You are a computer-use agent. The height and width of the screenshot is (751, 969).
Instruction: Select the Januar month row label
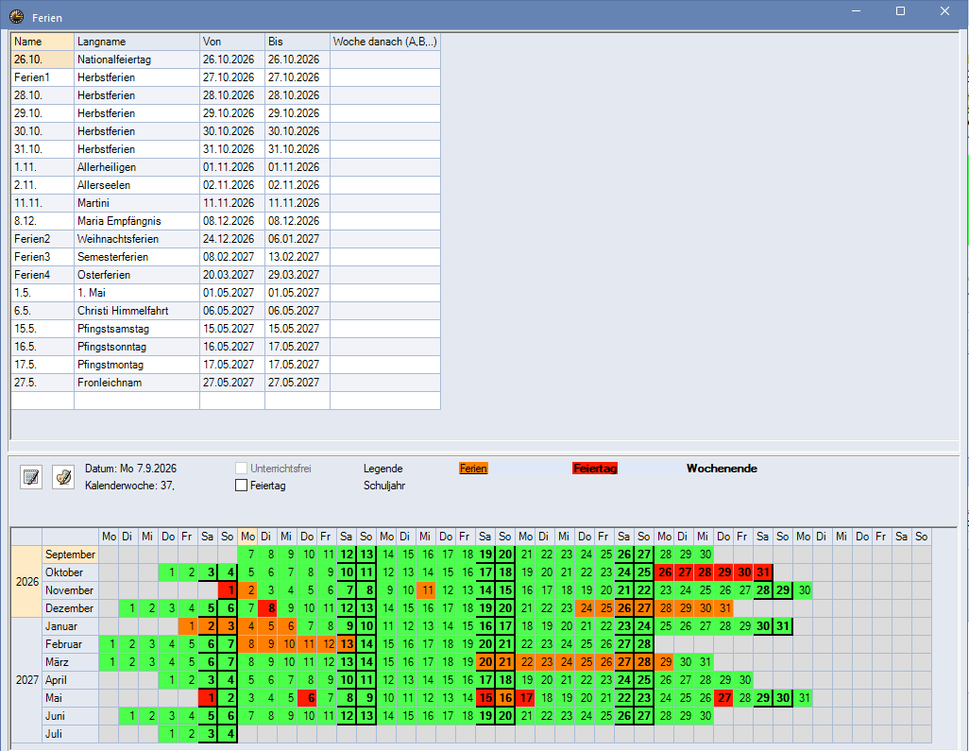(x=71, y=626)
